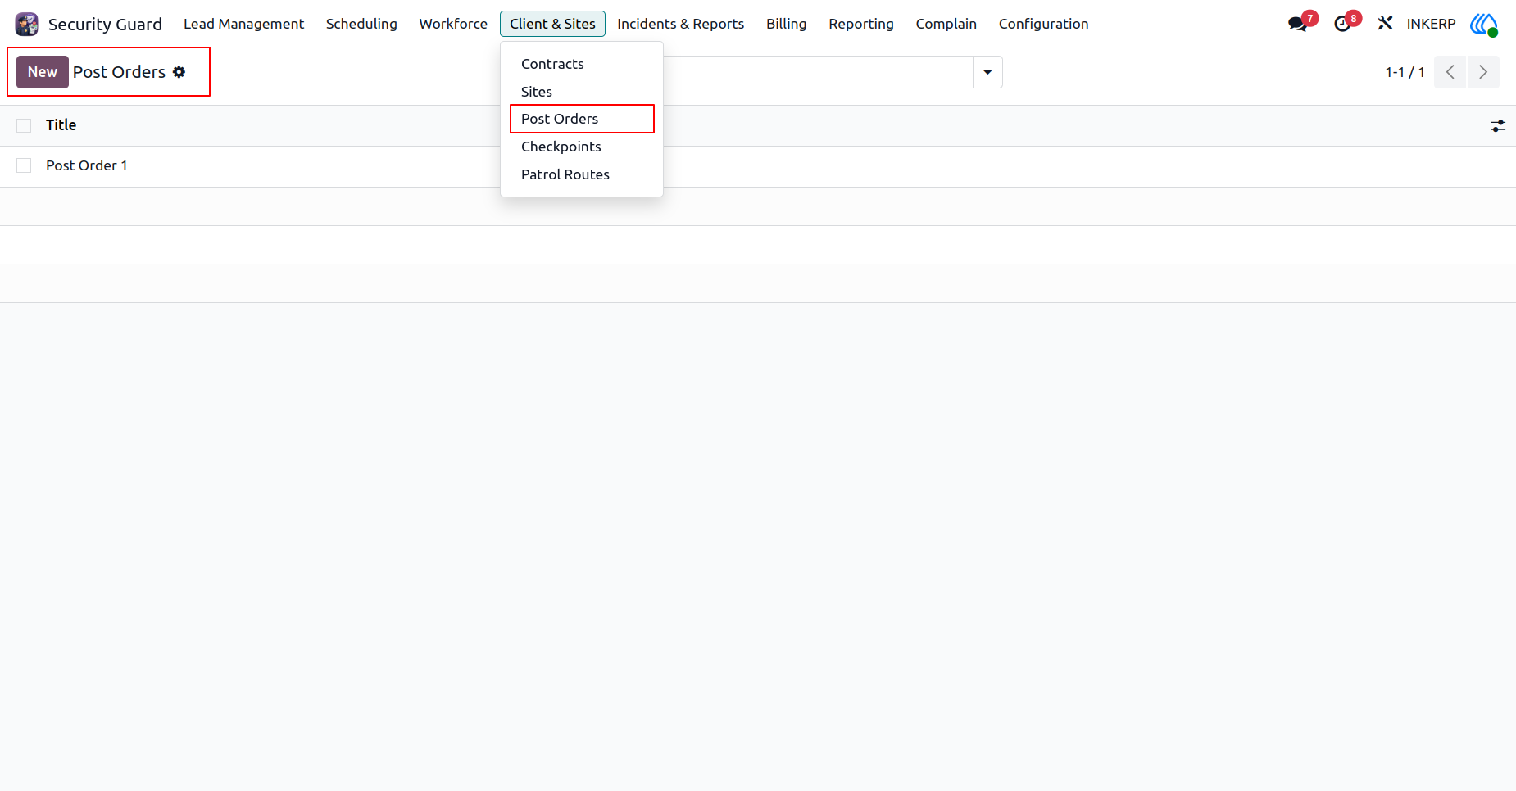Click the 1-1 / 1 pager counter
This screenshot has height=791, width=1516.
tap(1405, 72)
